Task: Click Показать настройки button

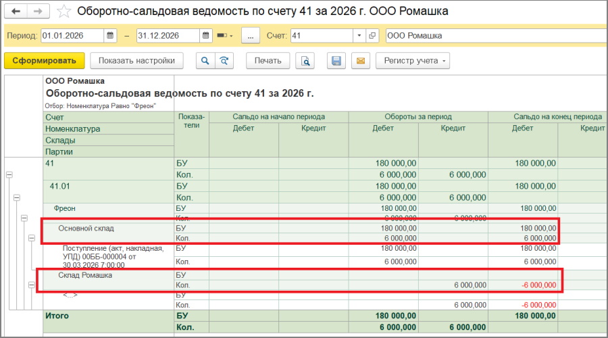Action: pos(136,61)
